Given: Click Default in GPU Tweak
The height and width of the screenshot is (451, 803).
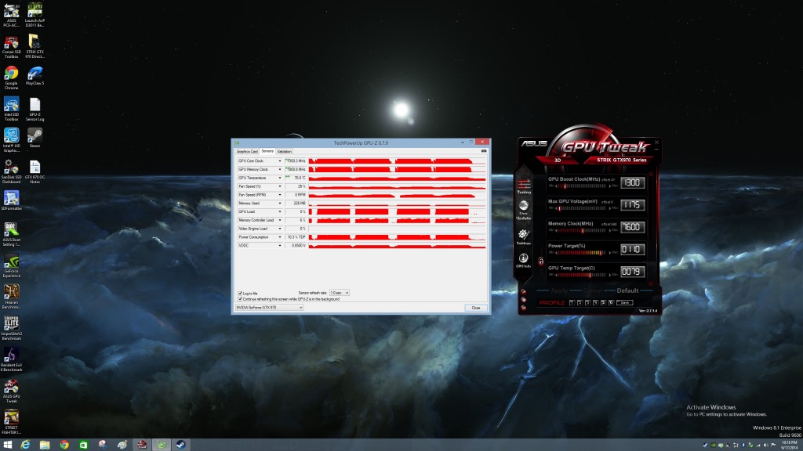Looking at the screenshot, I should point(627,291).
